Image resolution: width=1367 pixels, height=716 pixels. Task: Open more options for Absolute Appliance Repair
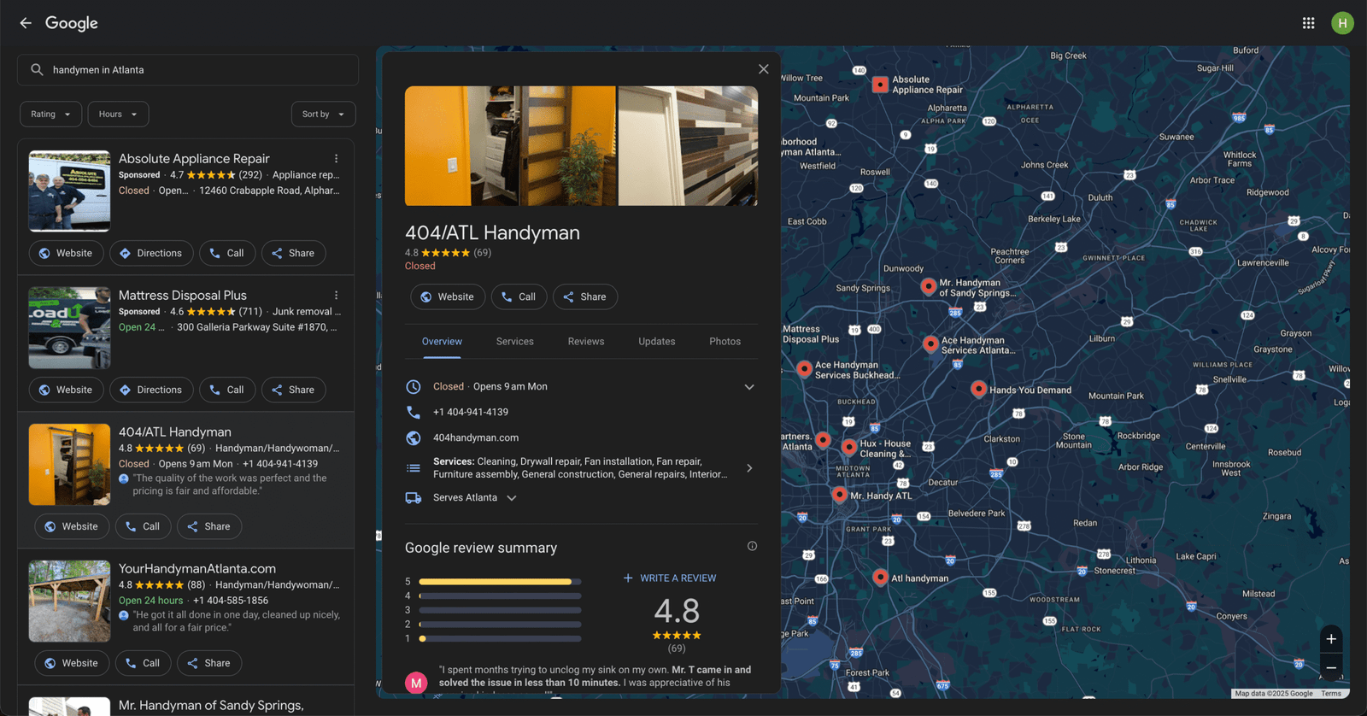[337, 159]
